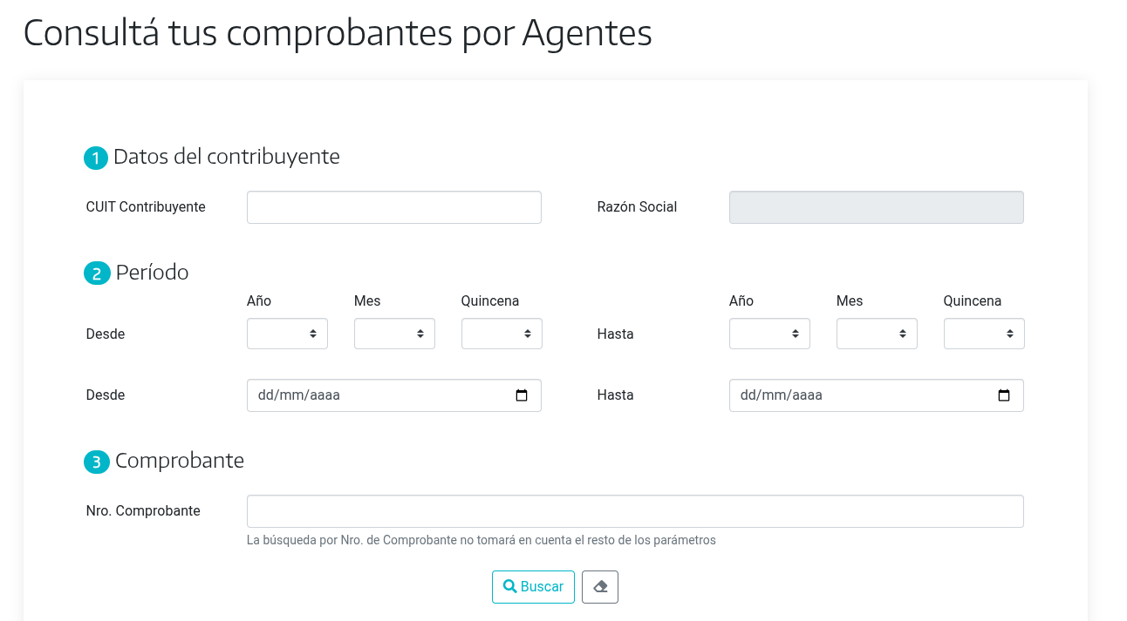
Task: Click the Datos del contribuyente heading
Action: [x=227, y=157]
